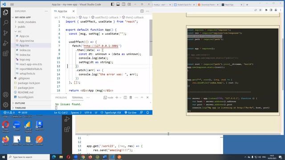Toggle primary side bar layout icon
The width and height of the screenshot is (285, 160).
point(113,4)
